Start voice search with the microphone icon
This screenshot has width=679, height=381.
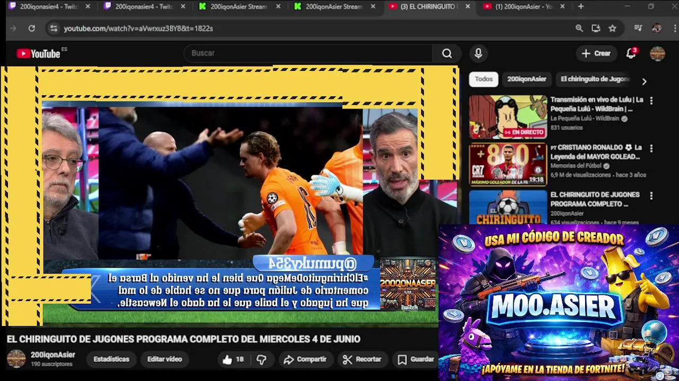[x=478, y=53]
